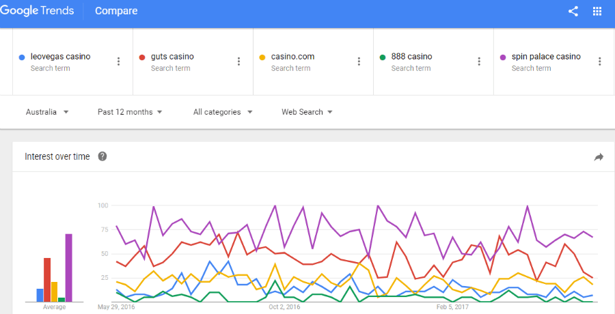Click purple average bar for spin palace
This screenshot has height=314, width=615.
coord(68,268)
